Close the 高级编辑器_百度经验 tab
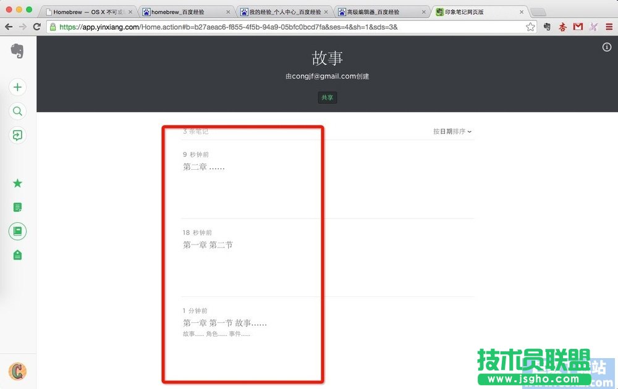Screen dimensions: 618x389 point(424,12)
